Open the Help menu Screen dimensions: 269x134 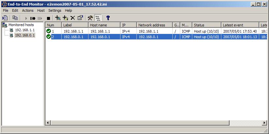pyautogui.click(x=69, y=10)
